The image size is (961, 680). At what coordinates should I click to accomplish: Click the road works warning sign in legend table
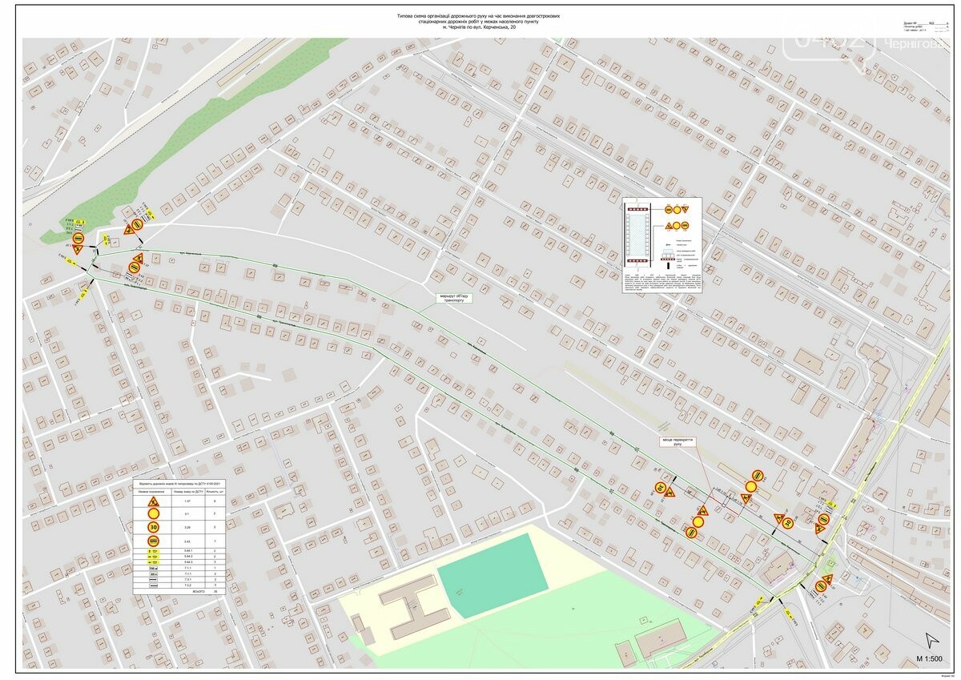tap(153, 501)
